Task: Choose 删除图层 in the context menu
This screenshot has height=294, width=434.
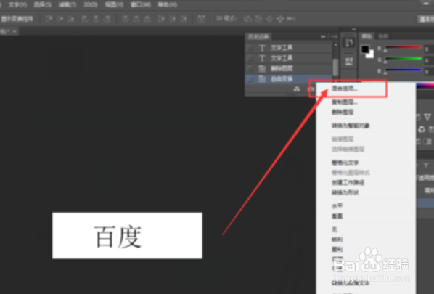Action: pyautogui.click(x=366, y=112)
